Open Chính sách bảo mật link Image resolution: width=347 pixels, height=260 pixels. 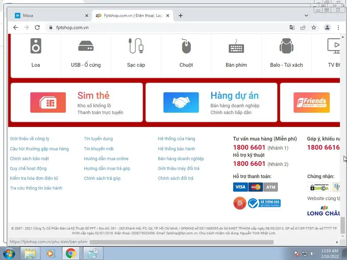(x=29, y=158)
